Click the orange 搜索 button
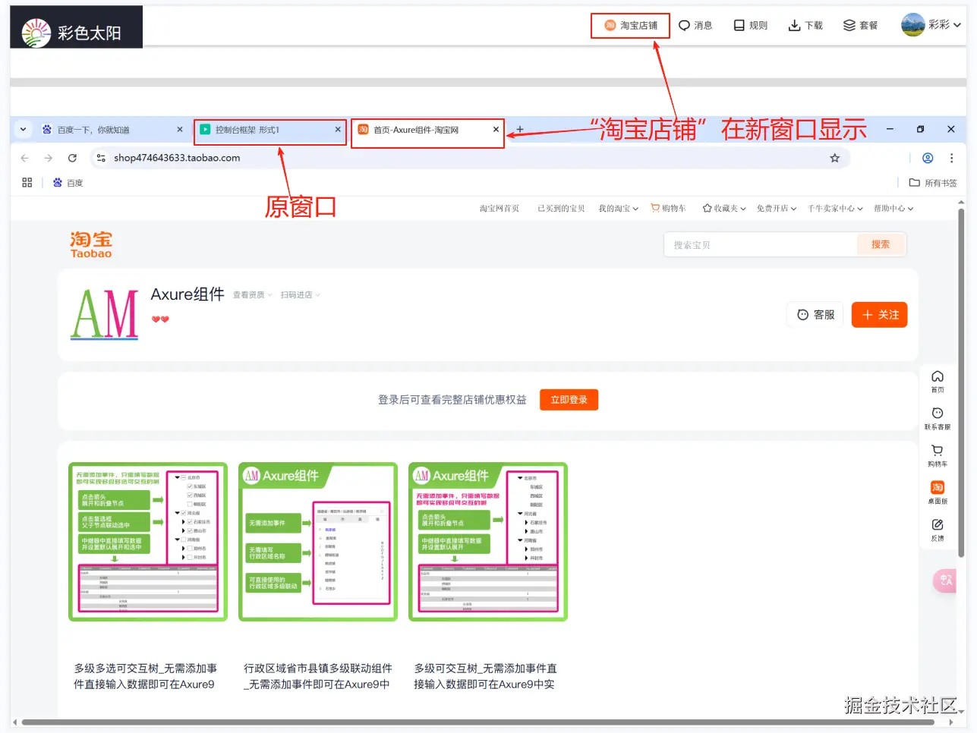Image resolution: width=977 pixels, height=733 pixels. coord(881,244)
